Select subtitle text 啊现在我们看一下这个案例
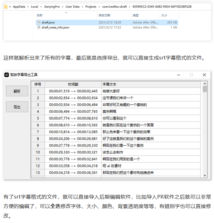This screenshot has height=223, width=214. pyautogui.click(x=123, y=146)
